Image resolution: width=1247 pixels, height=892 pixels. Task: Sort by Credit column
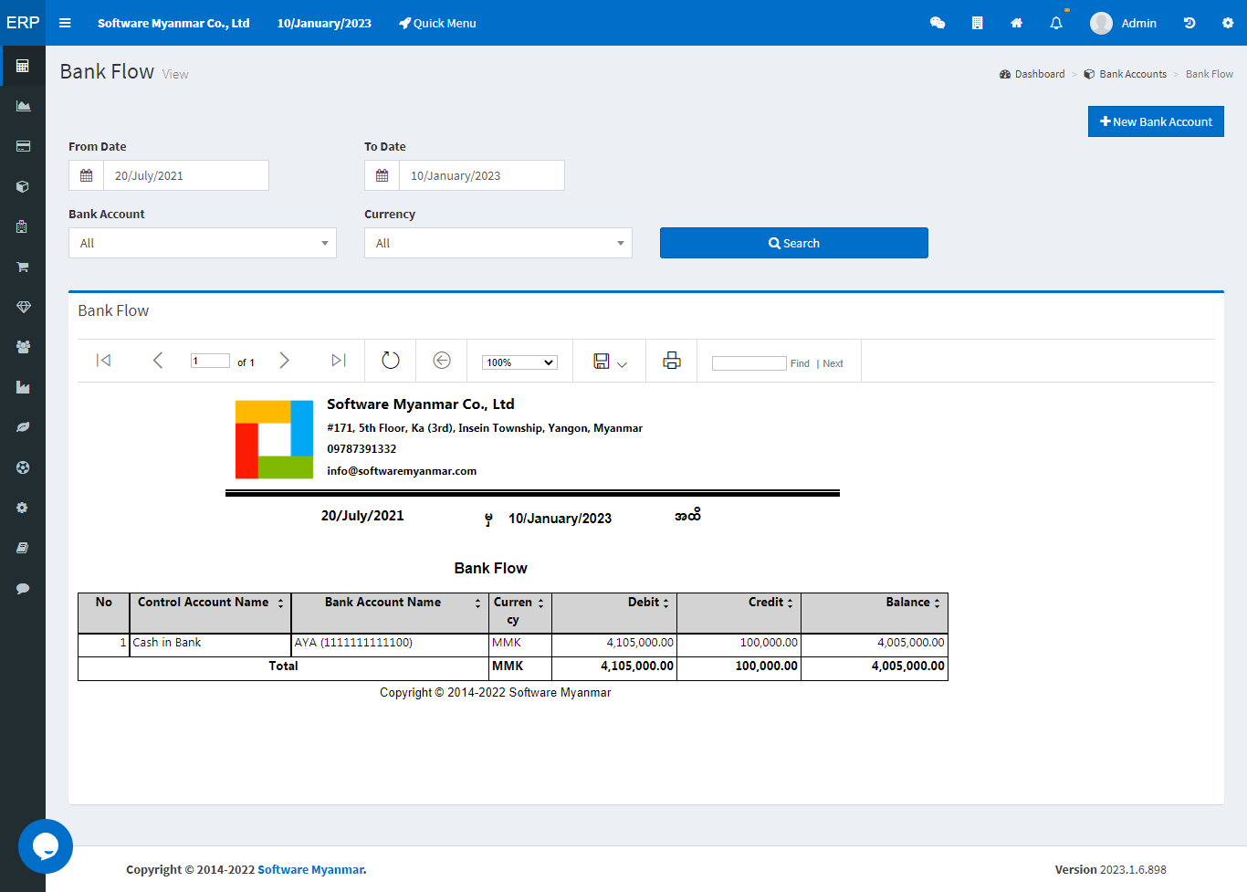(790, 603)
